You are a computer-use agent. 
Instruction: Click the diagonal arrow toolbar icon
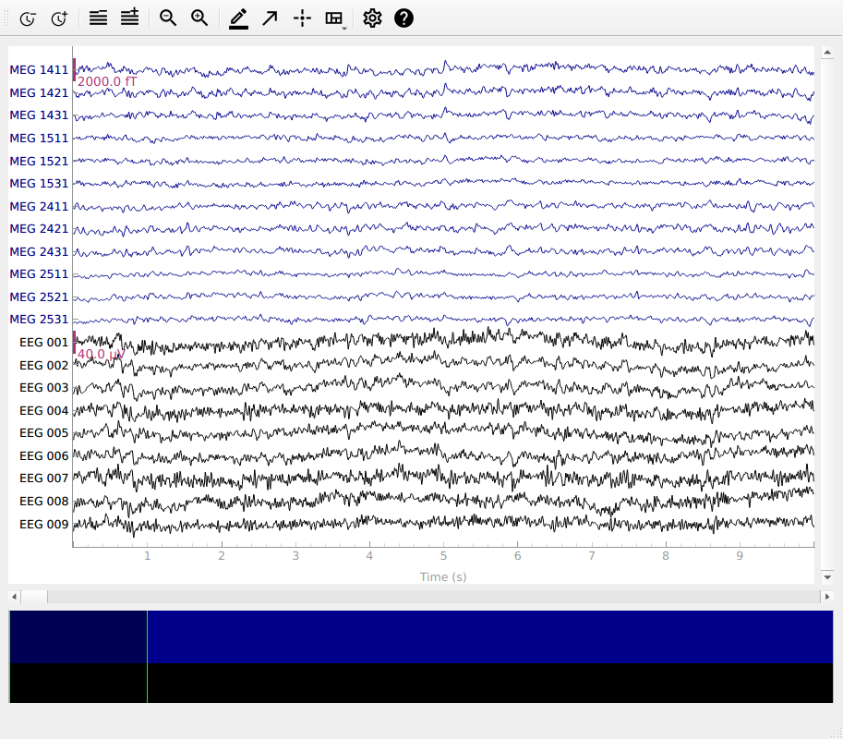[270, 18]
